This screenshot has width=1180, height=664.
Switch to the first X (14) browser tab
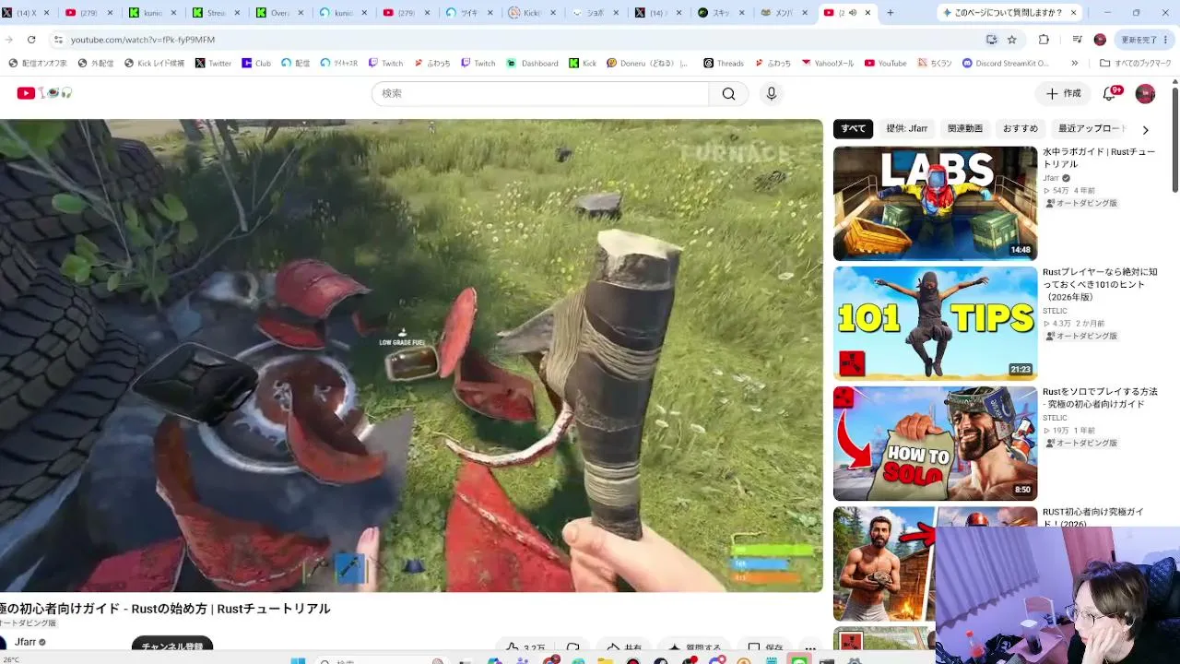(27, 13)
